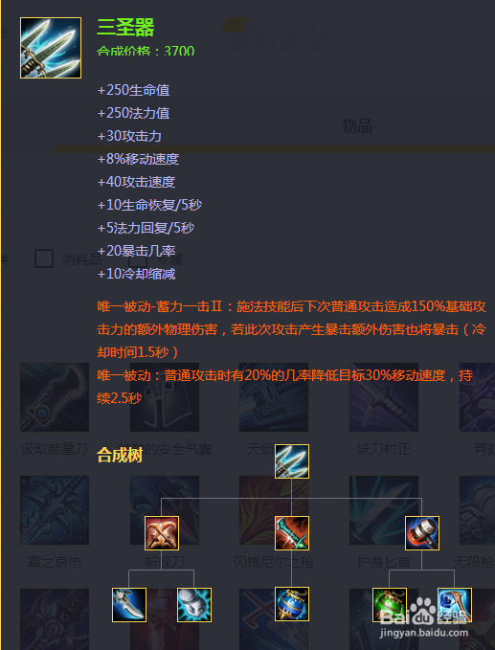Click the large 三圣器 item icon
Screen dimensions: 495x650
[x=51, y=48]
